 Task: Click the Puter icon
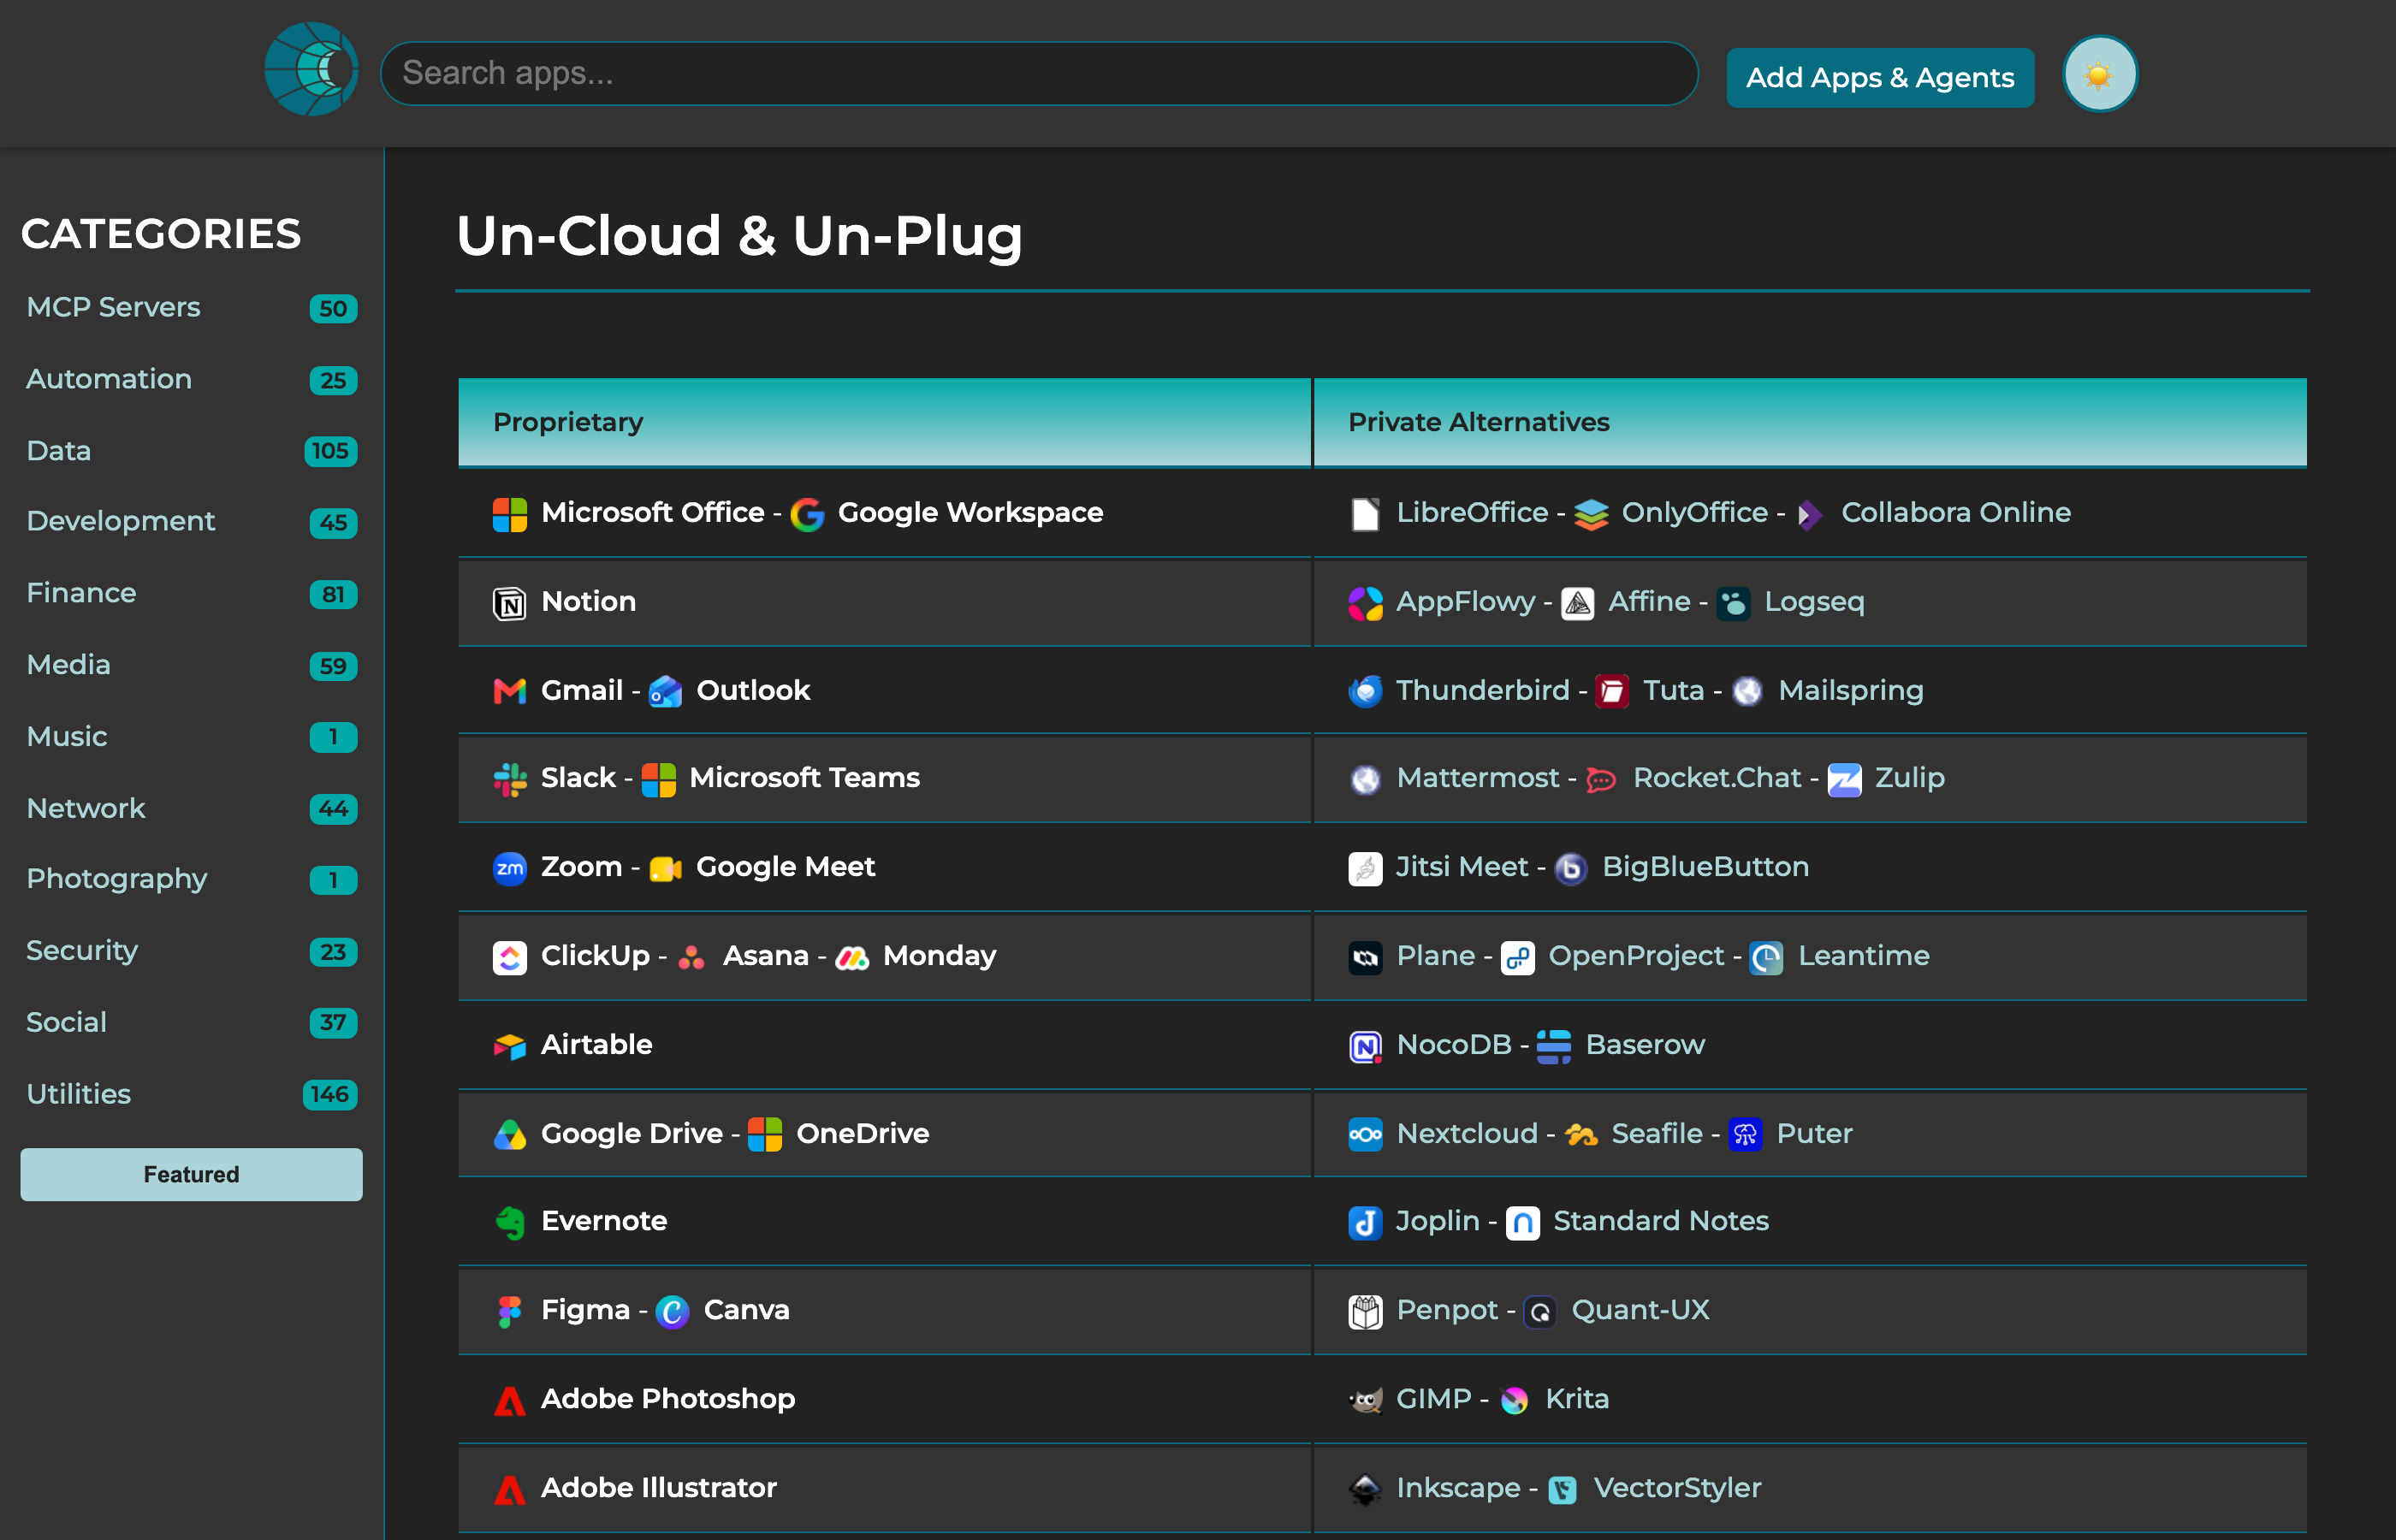[1746, 1135]
